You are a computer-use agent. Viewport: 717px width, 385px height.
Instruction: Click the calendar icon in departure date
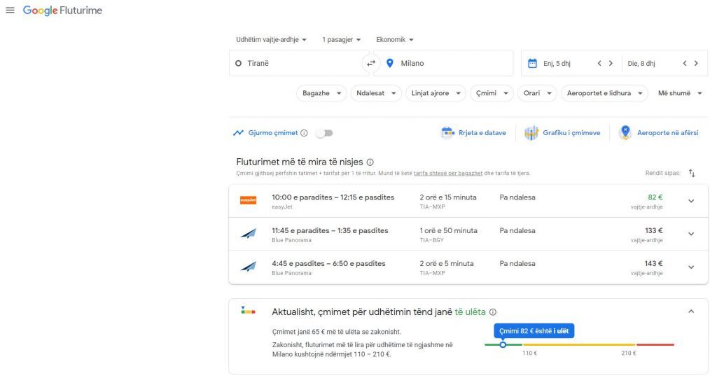click(532, 63)
